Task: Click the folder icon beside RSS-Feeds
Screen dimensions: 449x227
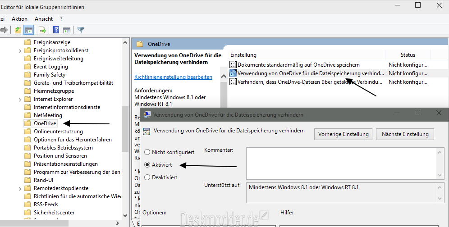Action: tap(27, 204)
